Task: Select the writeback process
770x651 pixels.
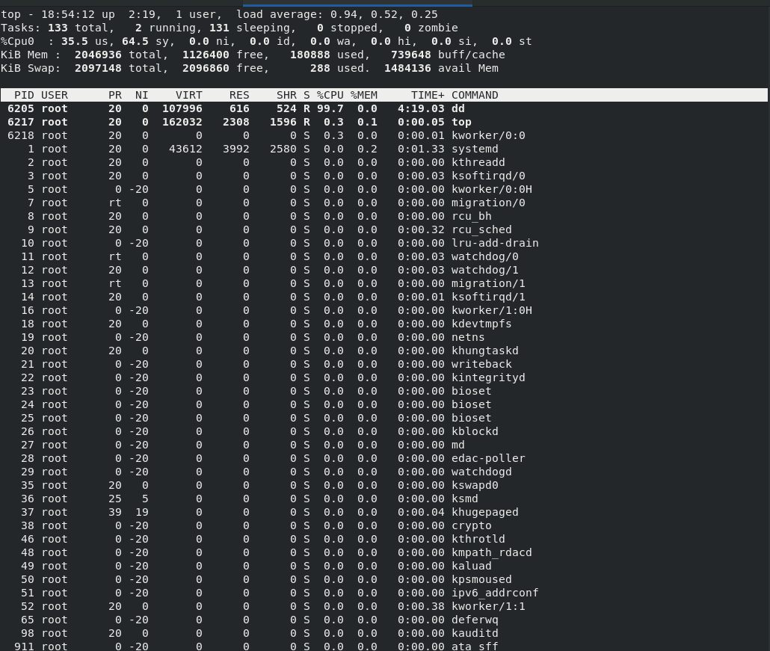Action: tap(481, 364)
